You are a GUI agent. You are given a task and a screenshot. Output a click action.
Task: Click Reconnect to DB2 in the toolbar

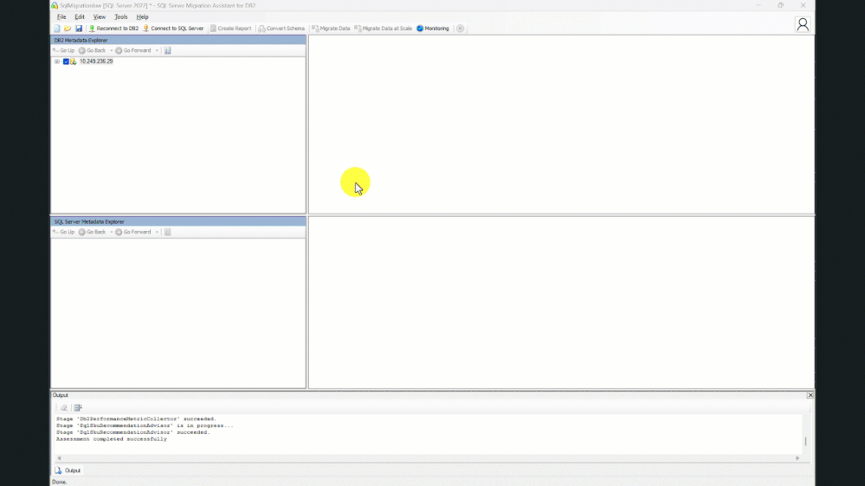(113, 28)
